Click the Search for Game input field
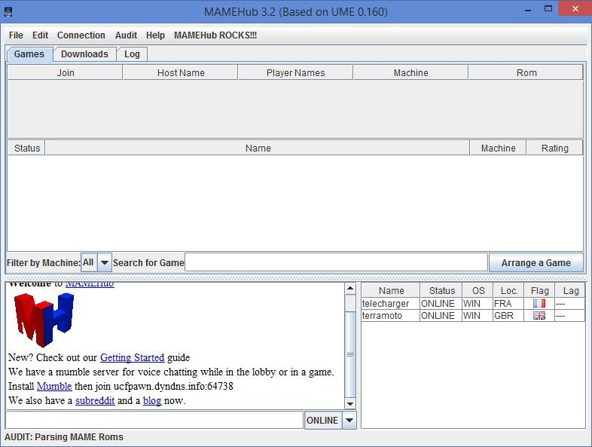This screenshot has height=447, width=592. (x=337, y=262)
